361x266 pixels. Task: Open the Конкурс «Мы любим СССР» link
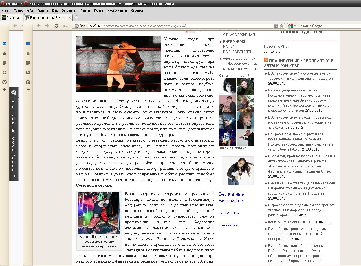(x=290, y=222)
